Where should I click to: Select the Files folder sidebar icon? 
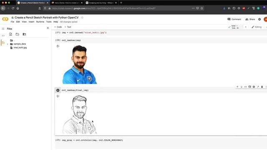pos(3,42)
